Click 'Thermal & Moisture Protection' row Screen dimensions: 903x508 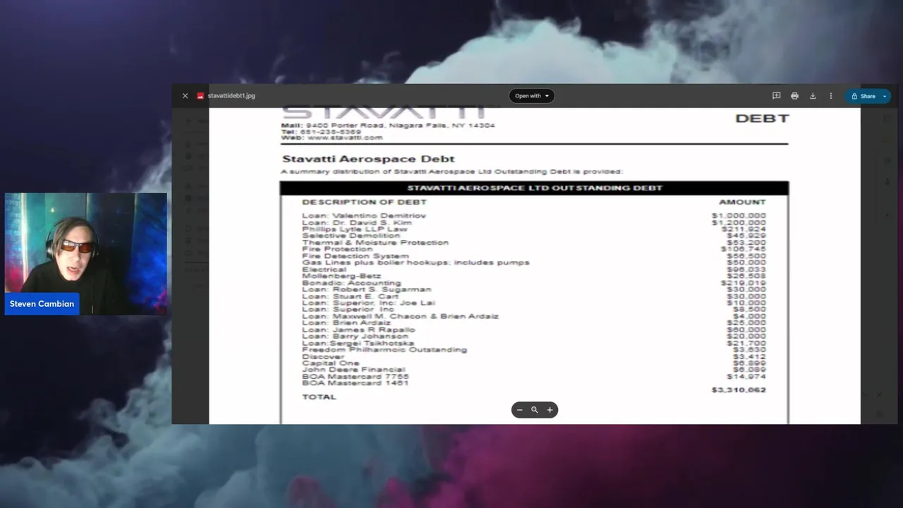click(534, 243)
